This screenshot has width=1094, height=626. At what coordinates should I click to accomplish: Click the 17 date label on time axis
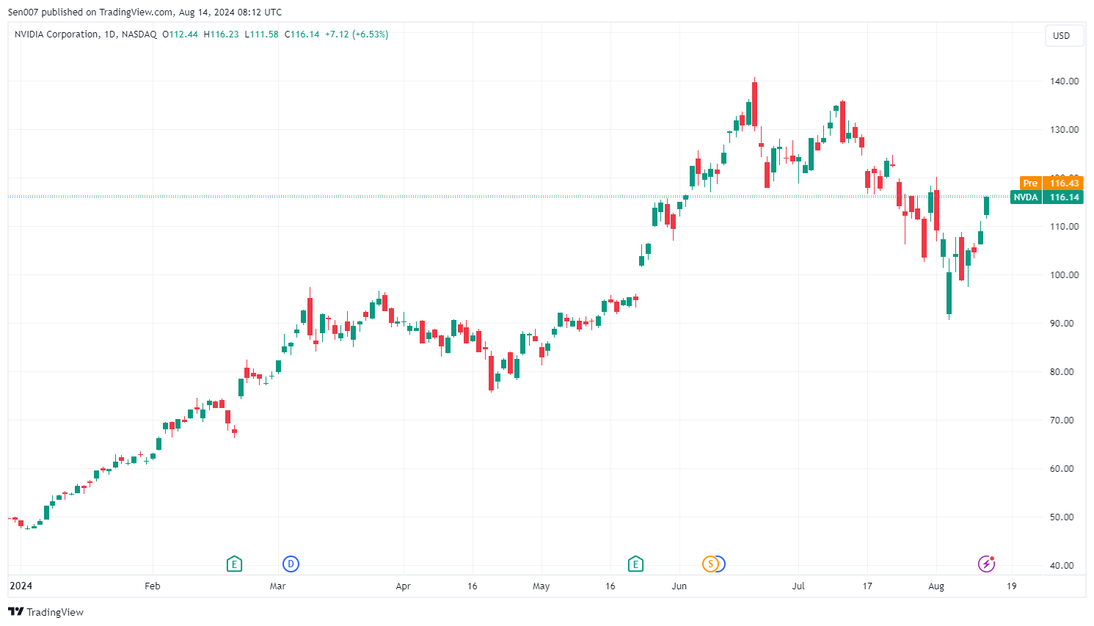tap(867, 586)
